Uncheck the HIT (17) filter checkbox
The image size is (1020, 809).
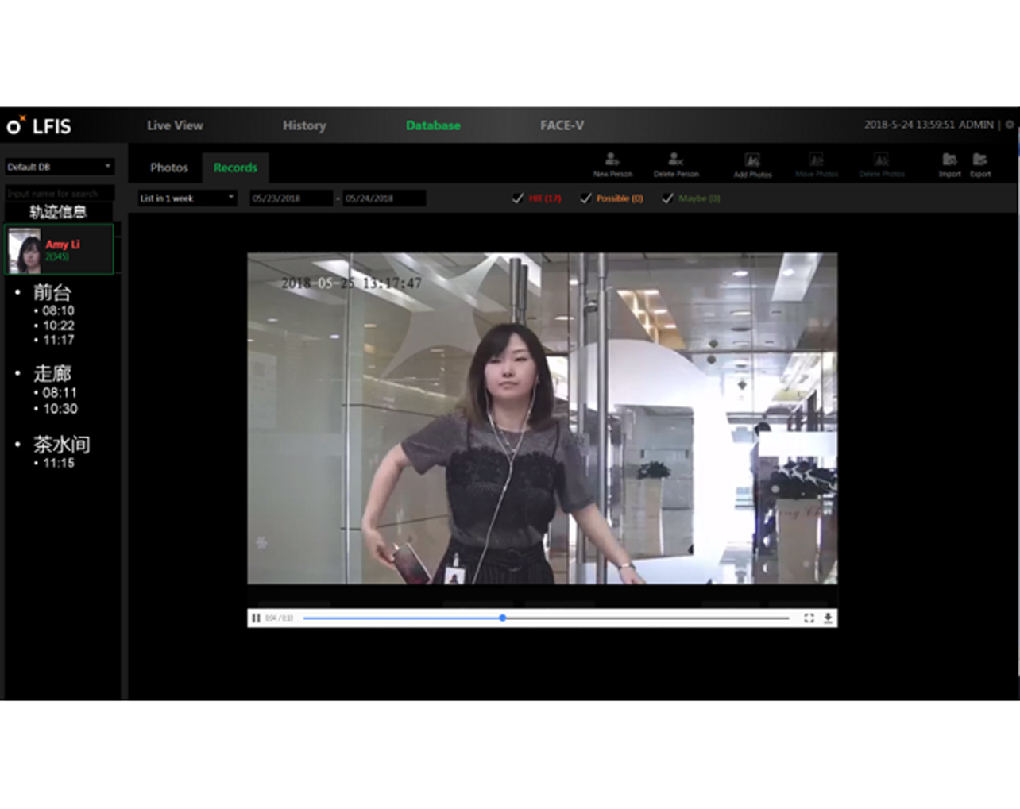518,198
